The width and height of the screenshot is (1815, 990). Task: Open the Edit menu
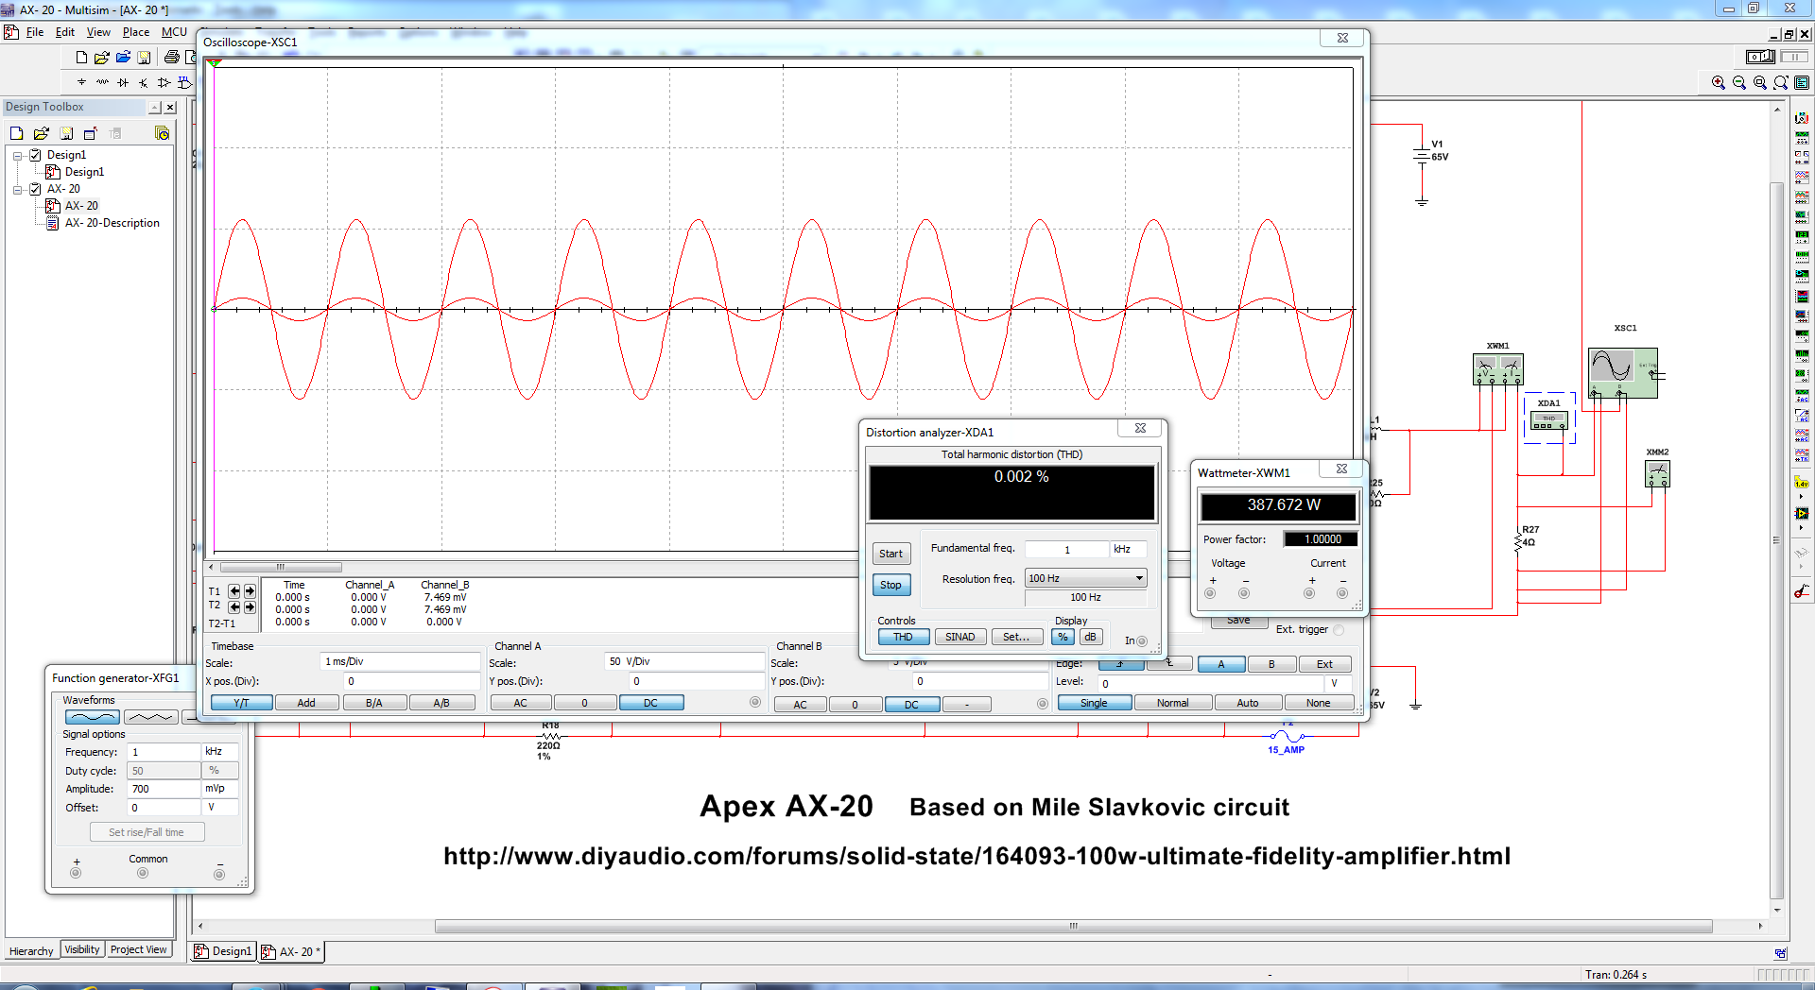coord(65,32)
